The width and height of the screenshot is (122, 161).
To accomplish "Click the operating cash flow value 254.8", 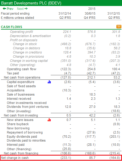I will point(91,69).
